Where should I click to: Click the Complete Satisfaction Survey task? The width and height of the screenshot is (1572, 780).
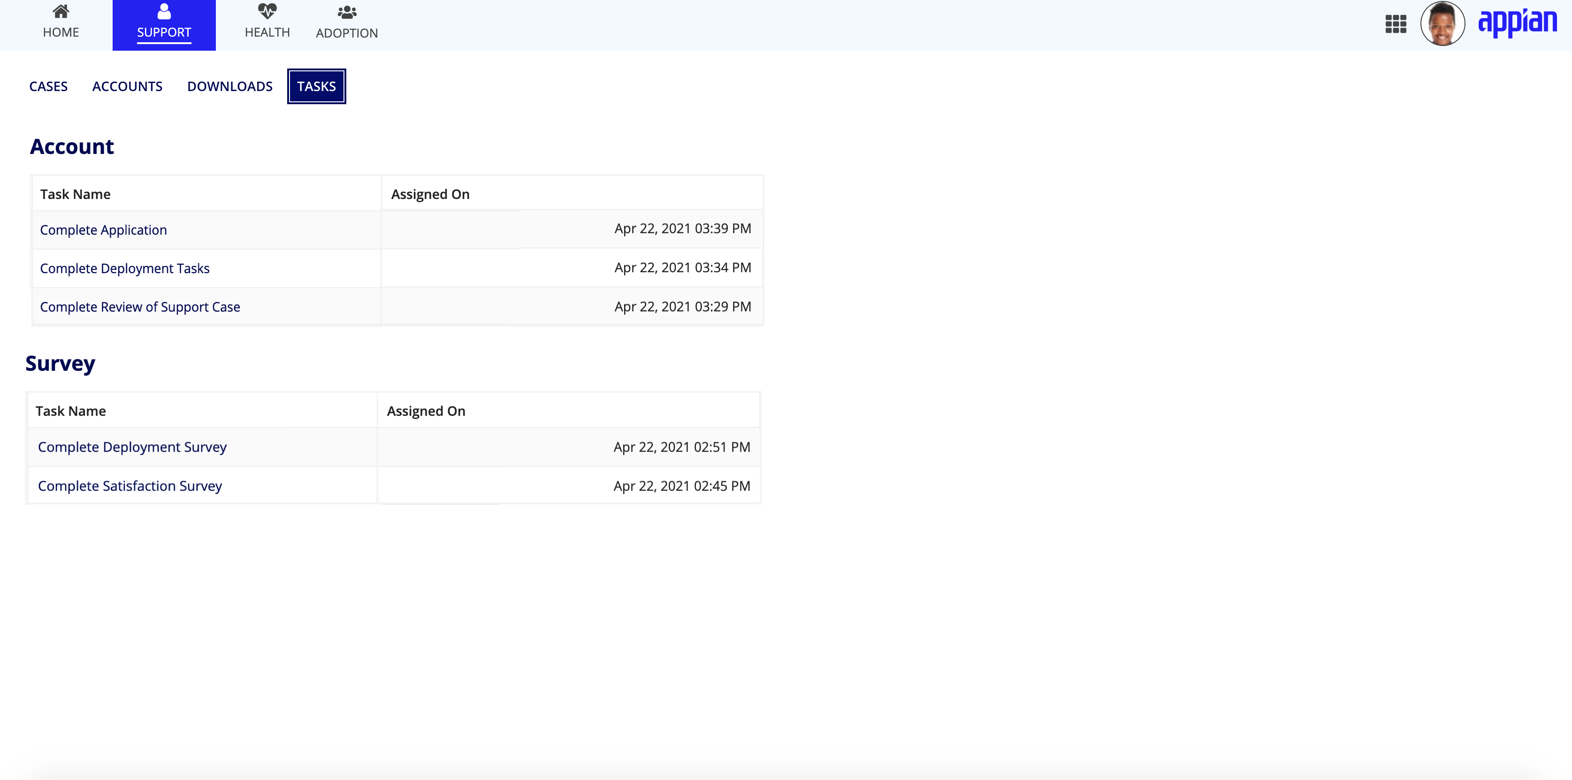(x=130, y=485)
